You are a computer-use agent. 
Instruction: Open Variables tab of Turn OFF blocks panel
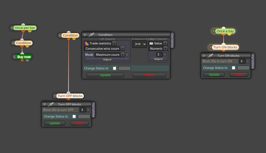point(93,110)
